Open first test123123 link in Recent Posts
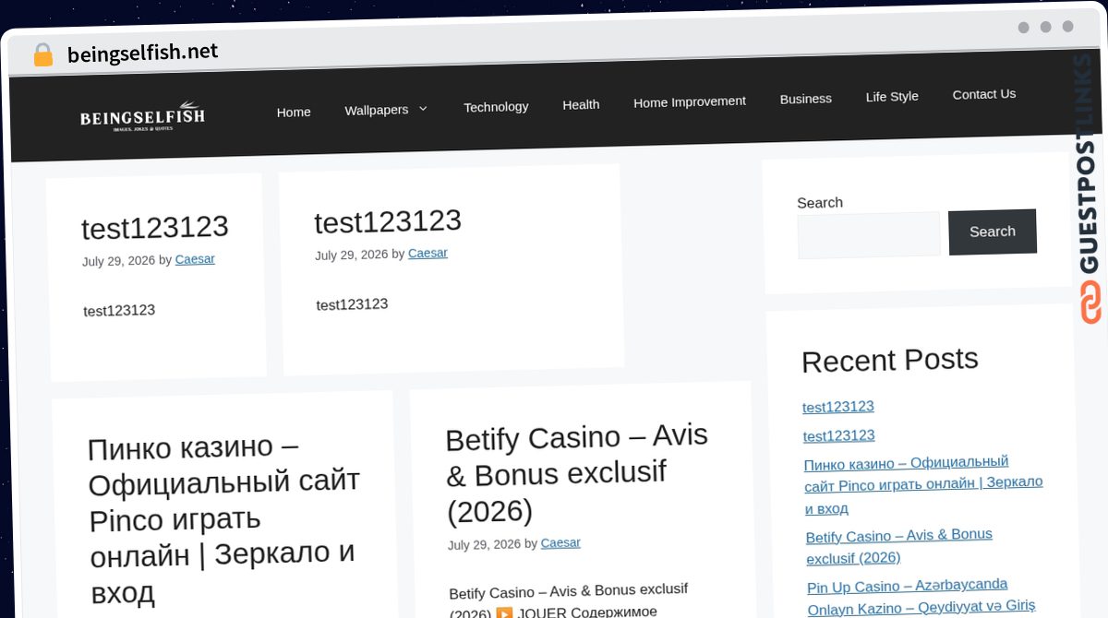The image size is (1108, 618). pyautogui.click(x=838, y=407)
